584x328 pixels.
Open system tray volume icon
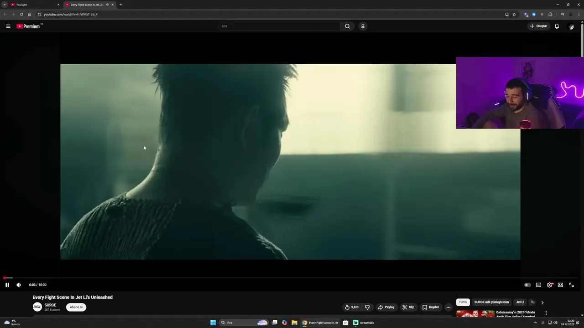click(x=555, y=323)
